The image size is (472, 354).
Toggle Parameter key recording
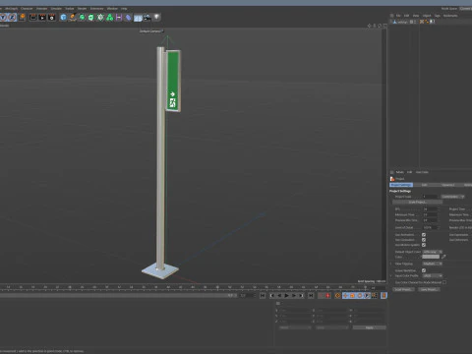pos(367,296)
